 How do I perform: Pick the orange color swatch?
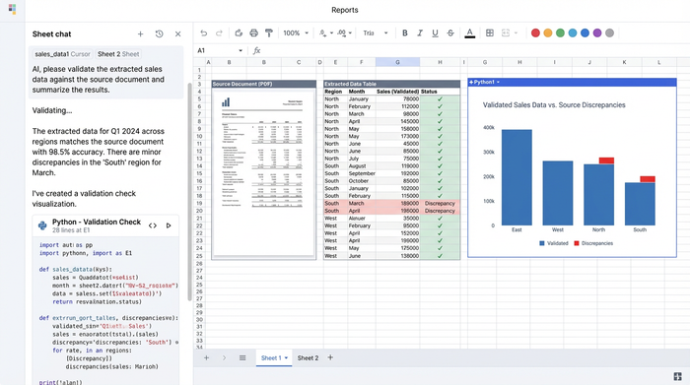[x=548, y=32]
